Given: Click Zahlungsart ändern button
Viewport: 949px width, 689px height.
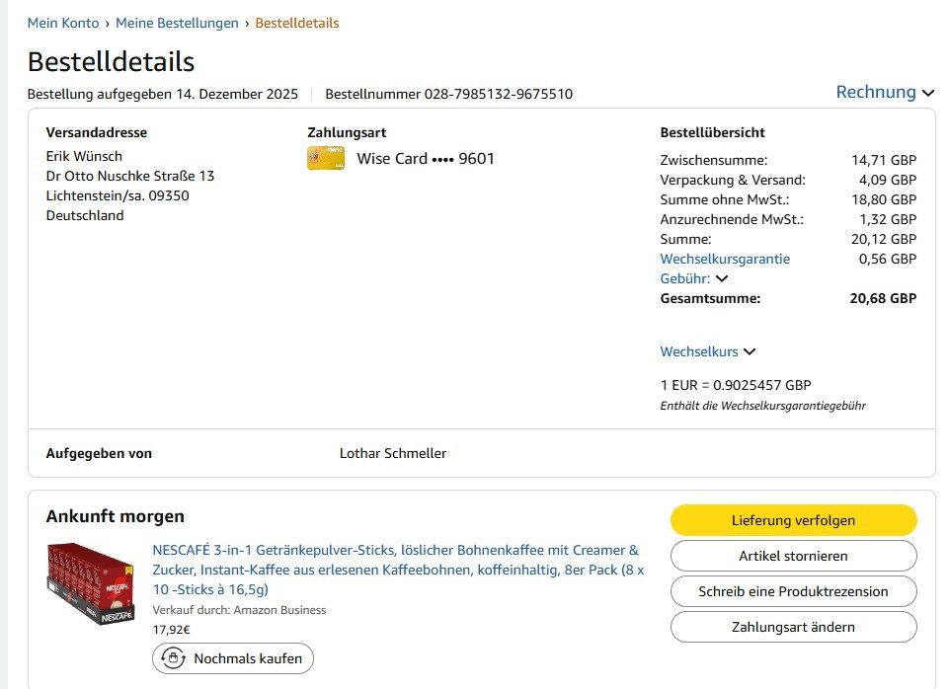Looking at the screenshot, I should [793, 627].
